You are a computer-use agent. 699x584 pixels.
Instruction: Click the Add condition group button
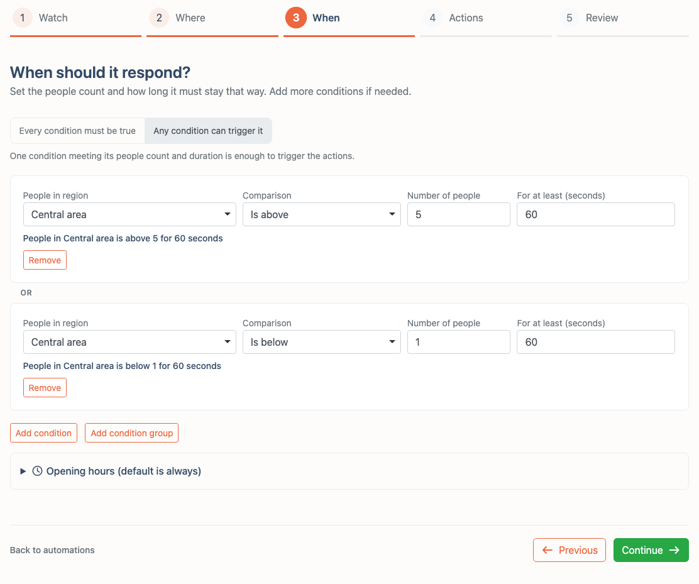point(131,433)
